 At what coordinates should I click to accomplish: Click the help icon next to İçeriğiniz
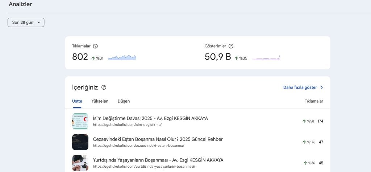104,87
